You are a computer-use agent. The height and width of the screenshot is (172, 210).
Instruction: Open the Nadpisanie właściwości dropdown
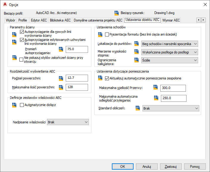click(x=68, y=122)
